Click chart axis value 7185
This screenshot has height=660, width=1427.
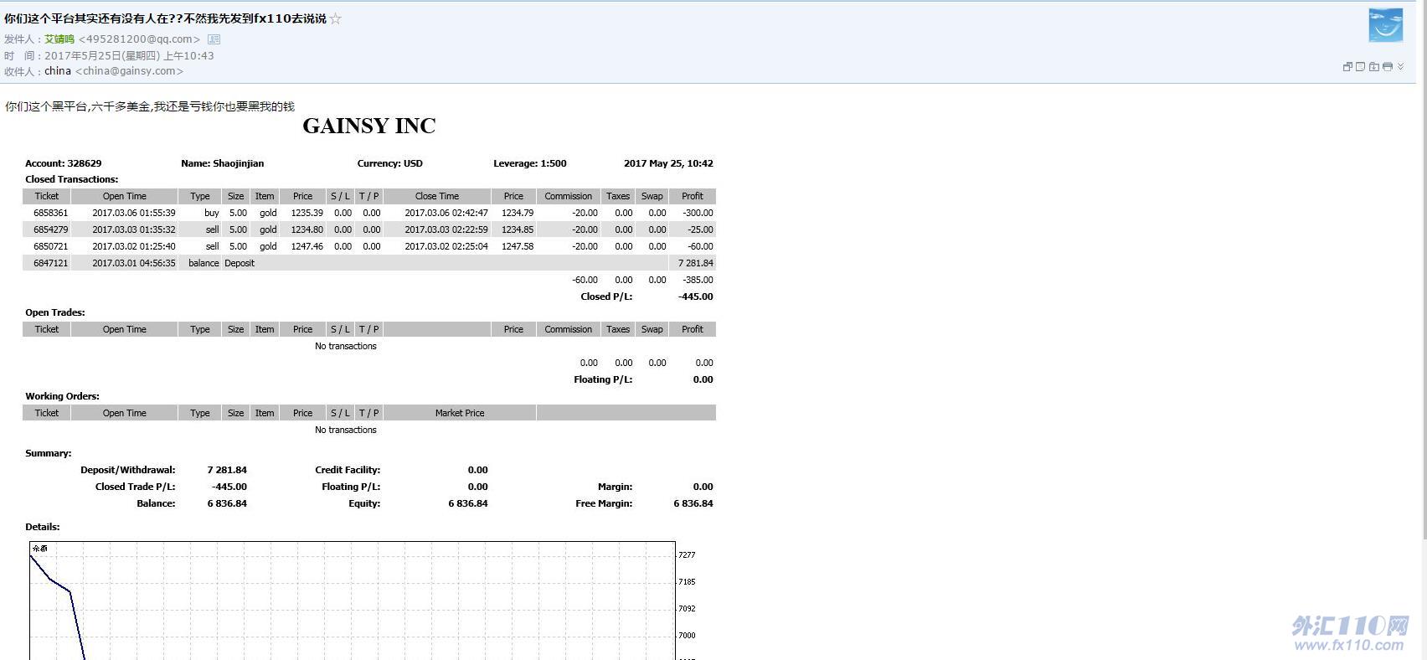pos(687,582)
